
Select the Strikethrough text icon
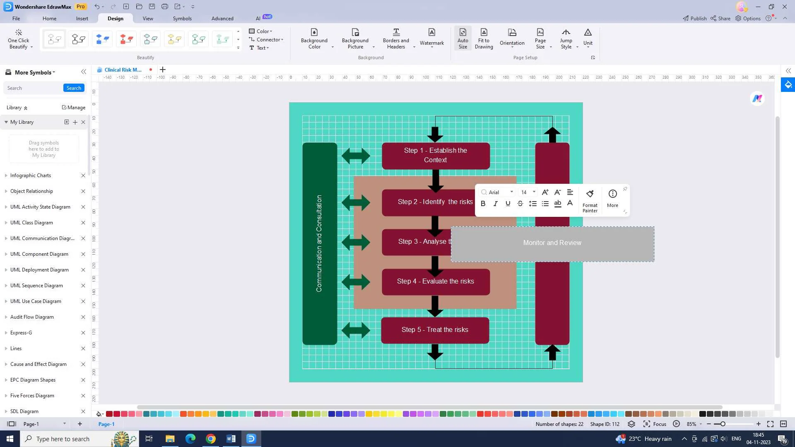click(520, 204)
